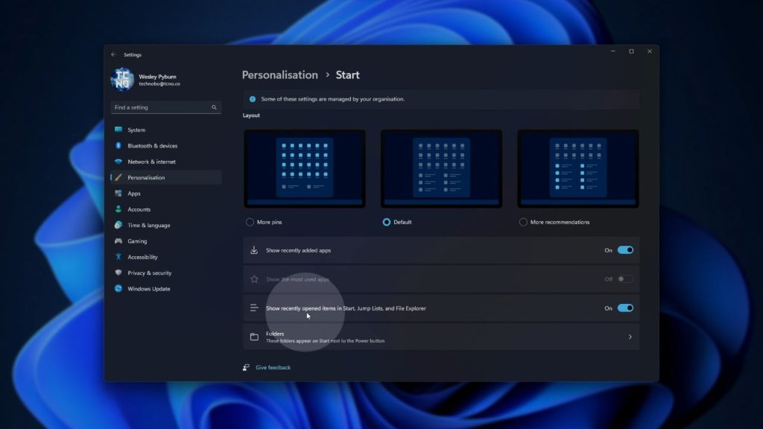Open the Folders settings row

(x=441, y=337)
